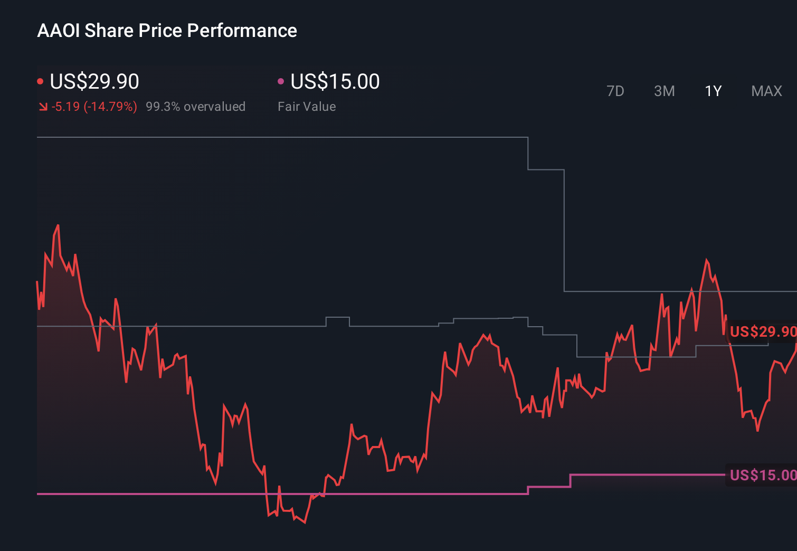The width and height of the screenshot is (797, 551).
Task: Click the pink Fair Value legend dot
Action: pos(281,80)
